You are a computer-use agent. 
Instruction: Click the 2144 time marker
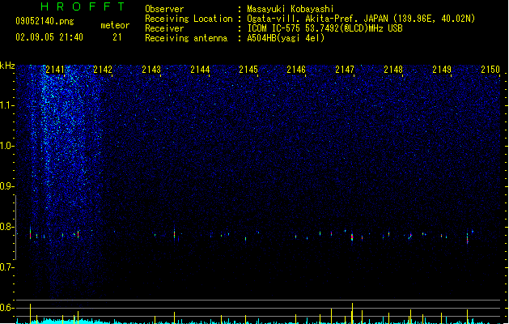click(200, 70)
